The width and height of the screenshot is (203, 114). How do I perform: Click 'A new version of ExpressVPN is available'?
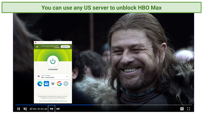coord(50,47)
